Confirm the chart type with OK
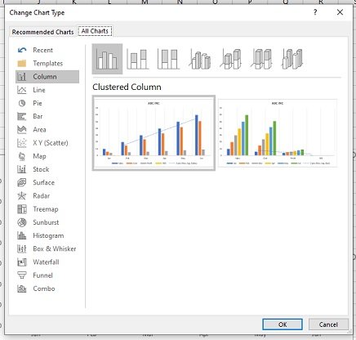 pyautogui.click(x=283, y=324)
